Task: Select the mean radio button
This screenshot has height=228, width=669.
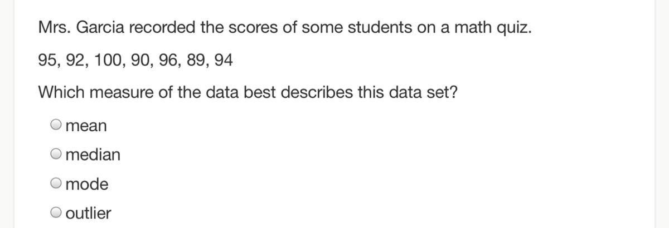Action: 56,125
